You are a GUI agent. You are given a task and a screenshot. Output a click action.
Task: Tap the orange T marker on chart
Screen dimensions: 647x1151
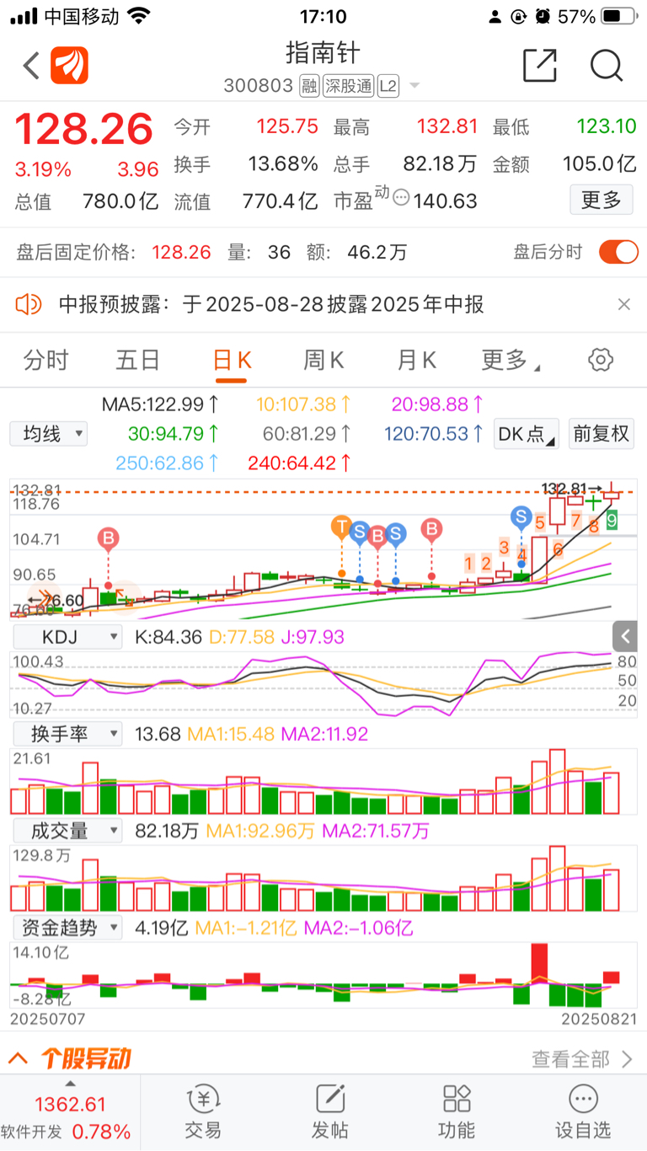(x=341, y=528)
